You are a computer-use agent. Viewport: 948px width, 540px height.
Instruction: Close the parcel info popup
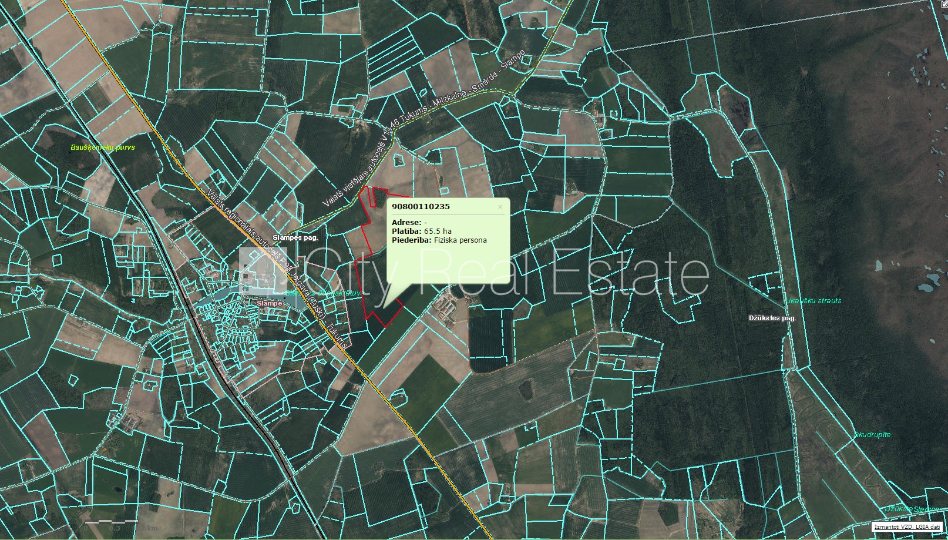coord(500,207)
